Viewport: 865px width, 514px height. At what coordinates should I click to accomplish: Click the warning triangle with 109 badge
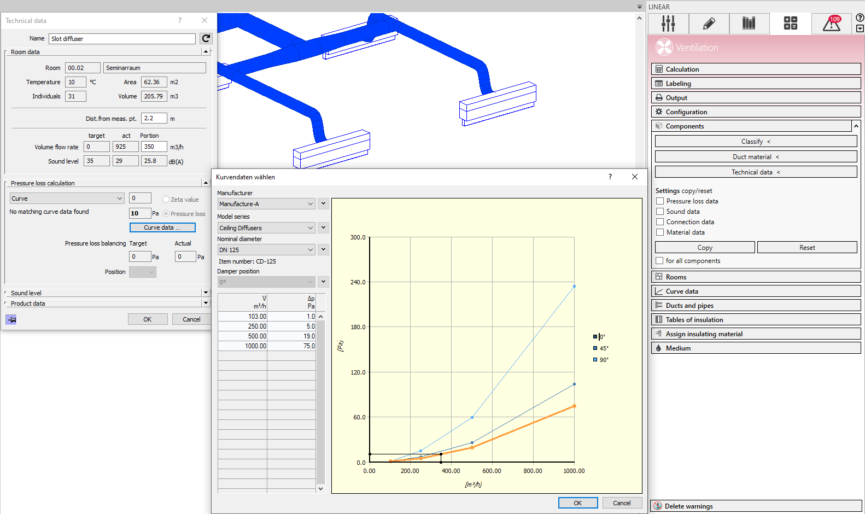(832, 24)
